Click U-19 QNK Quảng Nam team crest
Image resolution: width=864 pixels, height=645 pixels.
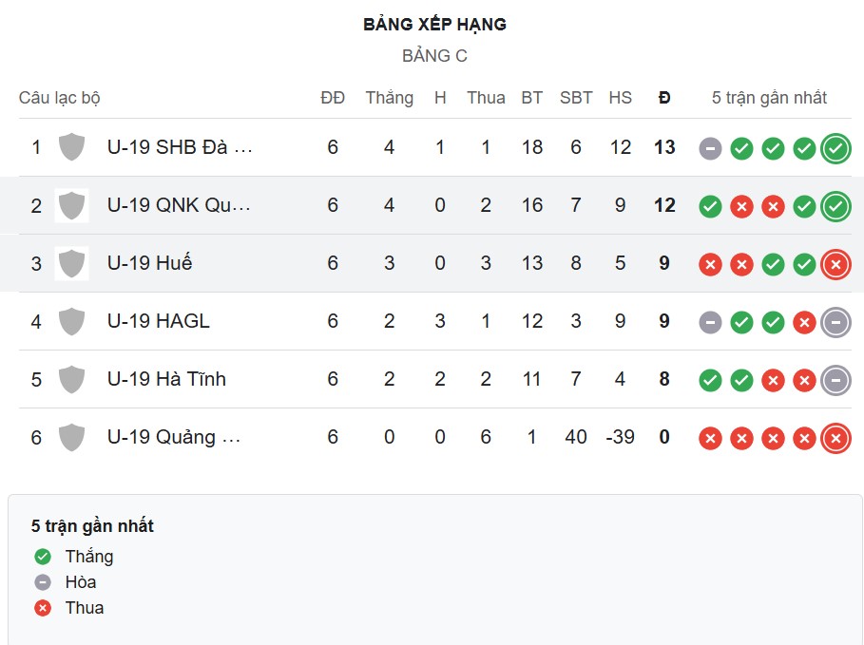point(71,205)
